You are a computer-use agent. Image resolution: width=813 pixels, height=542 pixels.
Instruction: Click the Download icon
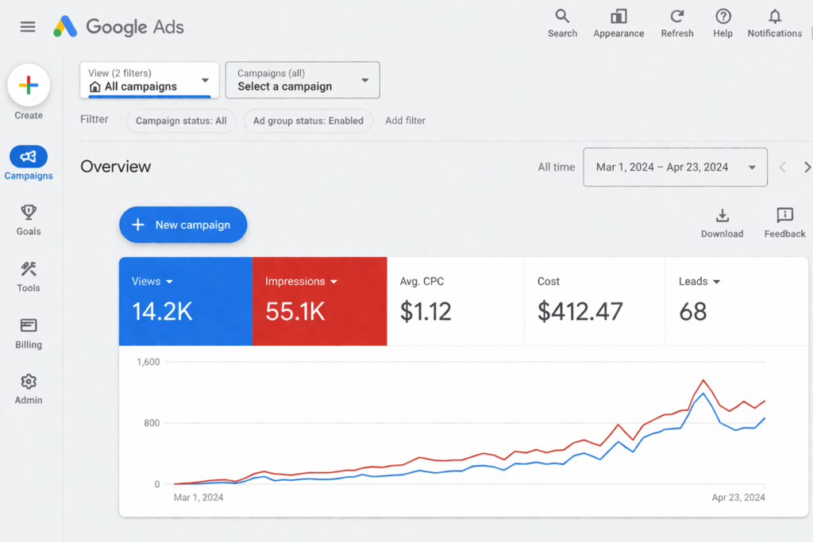coord(722,216)
